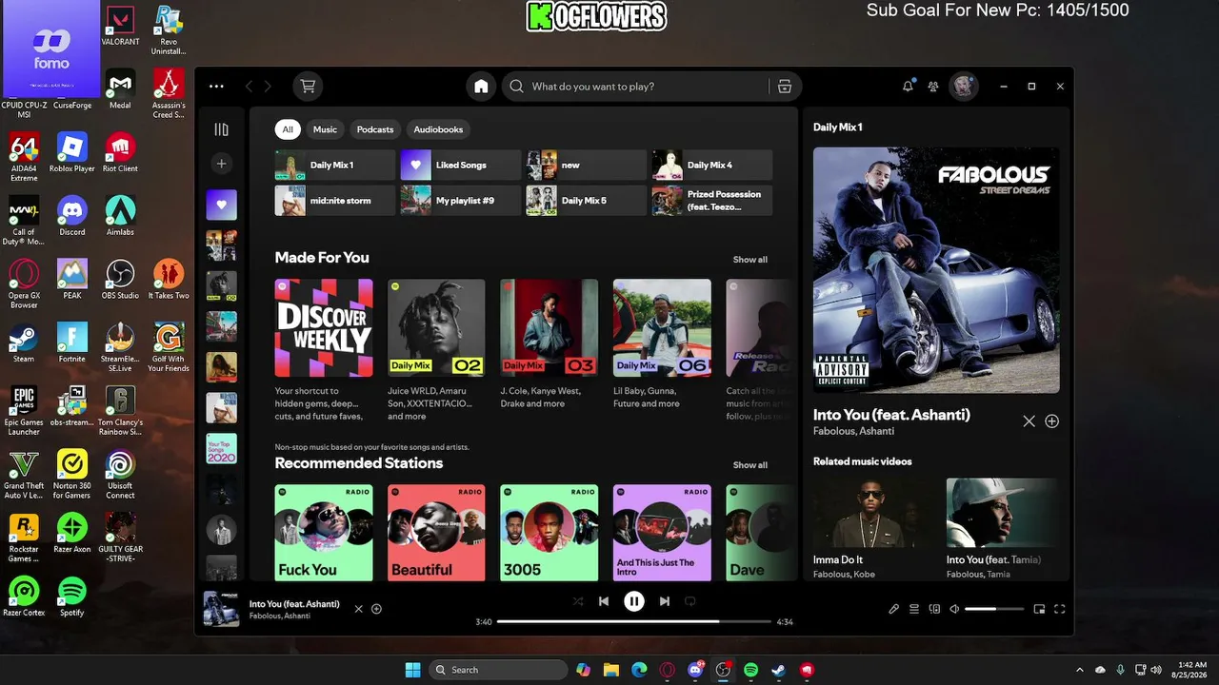Open the Friend Activity icon
1219x685 pixels.
pos(933,87)
